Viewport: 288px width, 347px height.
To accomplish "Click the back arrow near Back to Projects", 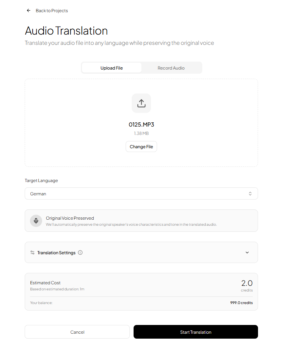I will coord(28,10).
